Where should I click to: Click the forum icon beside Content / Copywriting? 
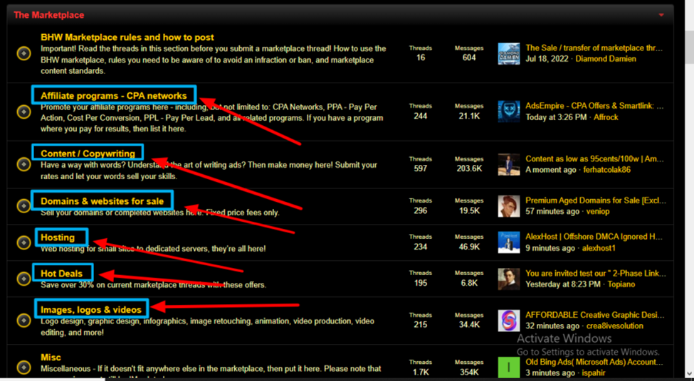23,165
